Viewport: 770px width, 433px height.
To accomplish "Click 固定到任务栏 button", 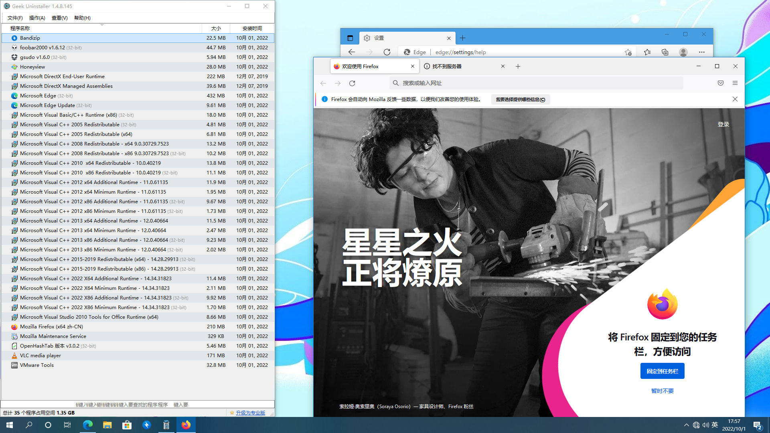I will pos(662,371).
